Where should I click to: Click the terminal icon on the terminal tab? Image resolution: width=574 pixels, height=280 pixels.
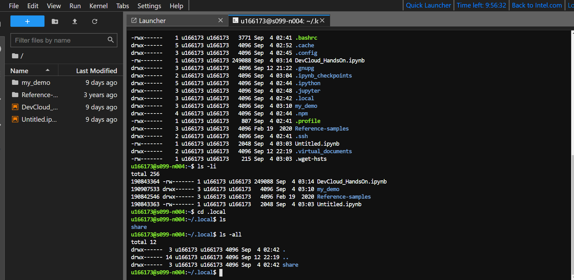(x=235, y=20)
